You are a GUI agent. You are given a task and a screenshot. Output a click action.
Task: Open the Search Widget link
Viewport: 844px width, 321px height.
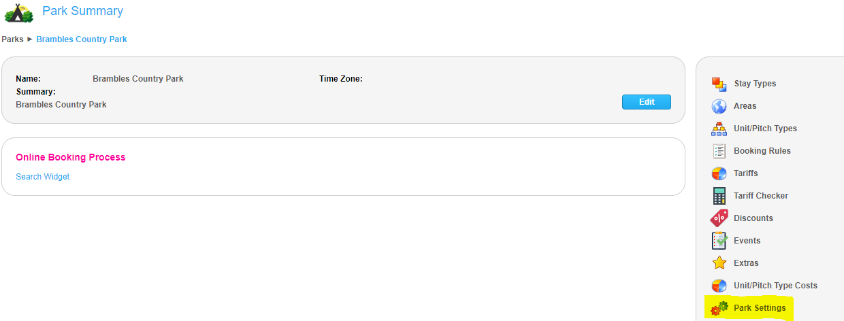(x=42, y=177)
